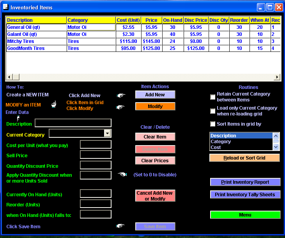Image resolution: width=285 pixels, height=238 pixels.
Task: Focus the Description input field
Action: coord(73,123)
